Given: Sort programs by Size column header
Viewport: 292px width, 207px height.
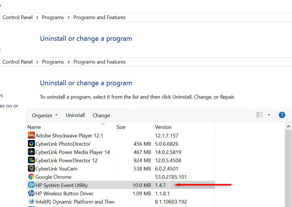Looking at the screenshot, I should click(x=121, y=127).
